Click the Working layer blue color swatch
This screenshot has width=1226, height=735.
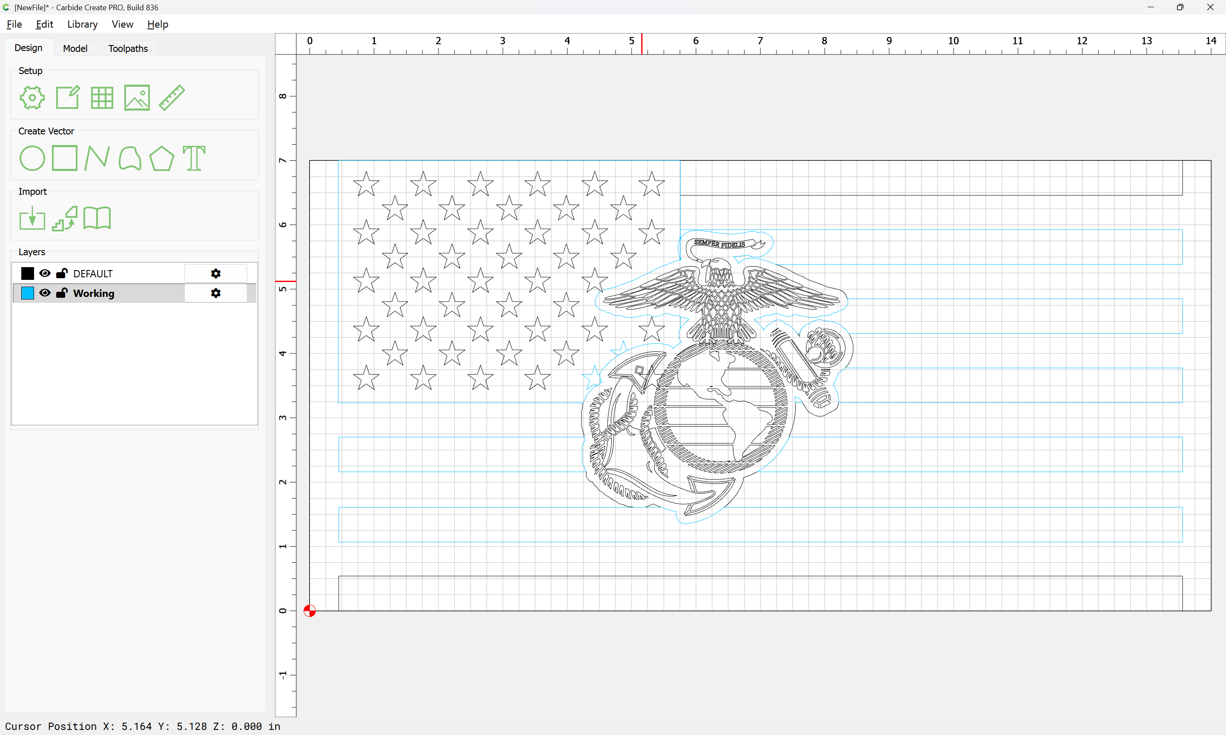click(x=28, y=293)
